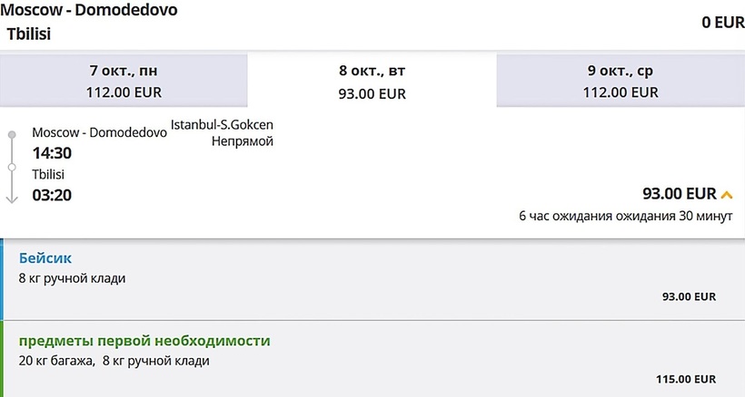The width and height of the screenshot is (745, 397).
Task: Click the 03:20 arrival time
Action: [52, 194]
